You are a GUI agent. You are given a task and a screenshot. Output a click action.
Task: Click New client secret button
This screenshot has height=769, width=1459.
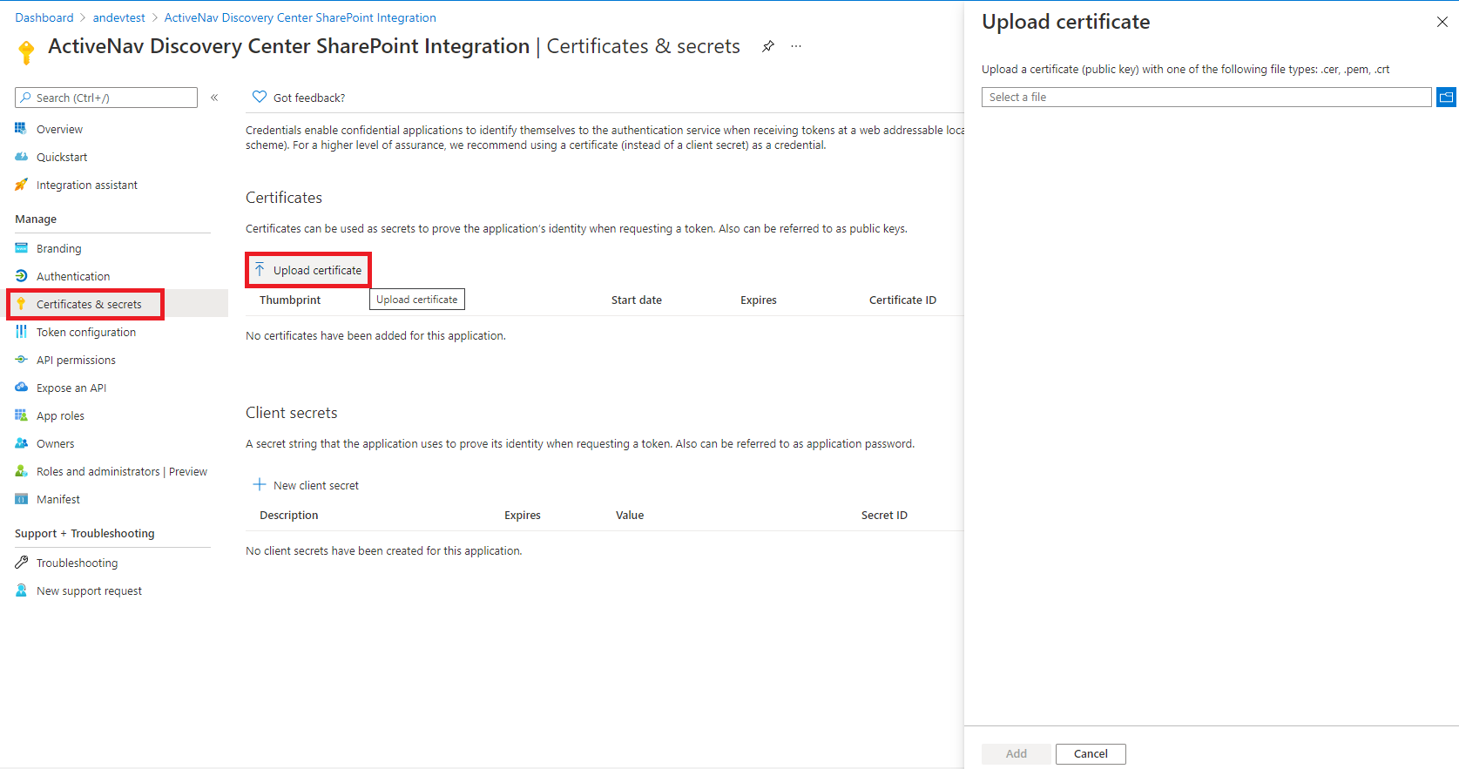(x=306, y=485)
